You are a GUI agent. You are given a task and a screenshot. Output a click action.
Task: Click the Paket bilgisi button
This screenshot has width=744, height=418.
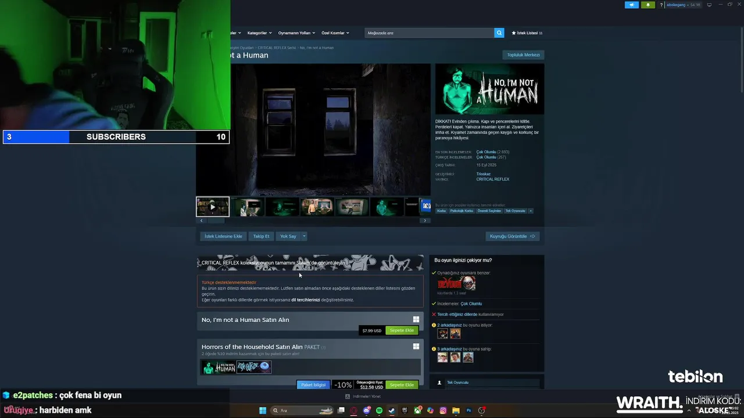313,385
